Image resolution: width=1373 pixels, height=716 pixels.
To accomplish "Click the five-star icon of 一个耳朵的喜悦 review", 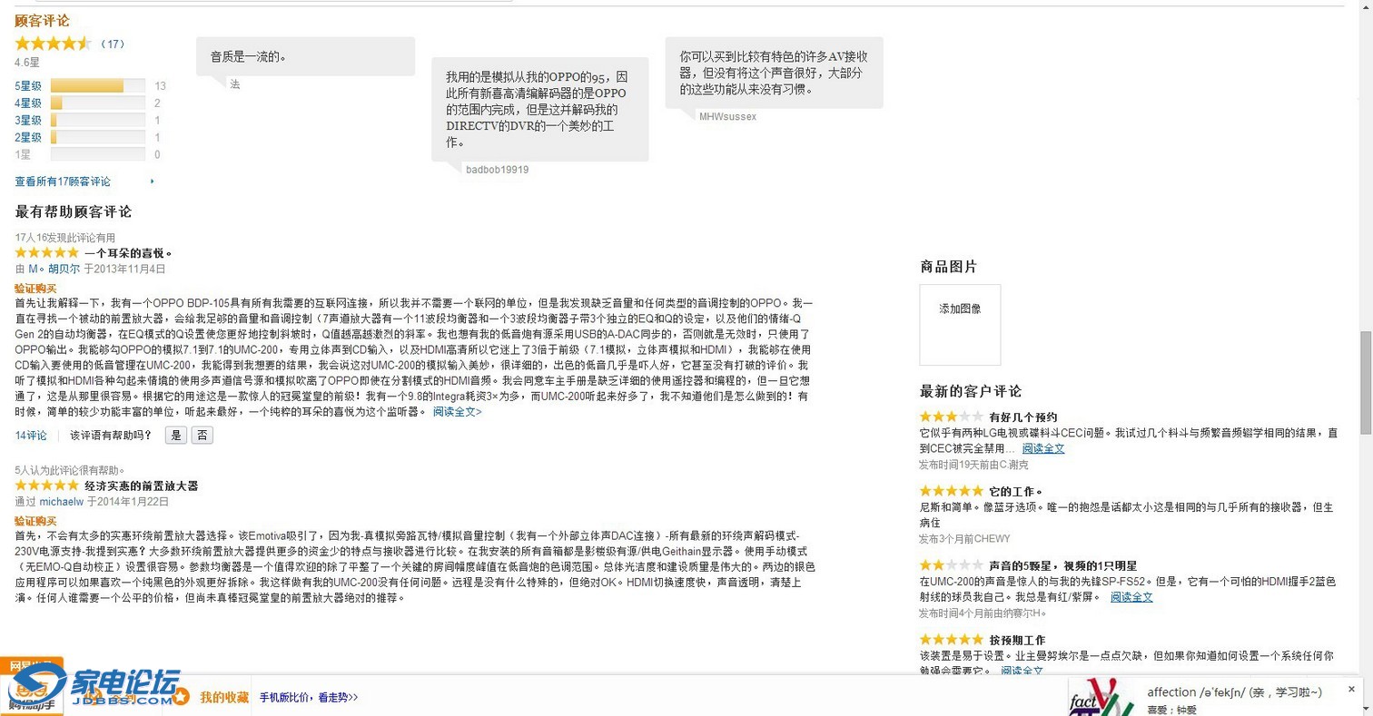I will (x=47, y=252).
